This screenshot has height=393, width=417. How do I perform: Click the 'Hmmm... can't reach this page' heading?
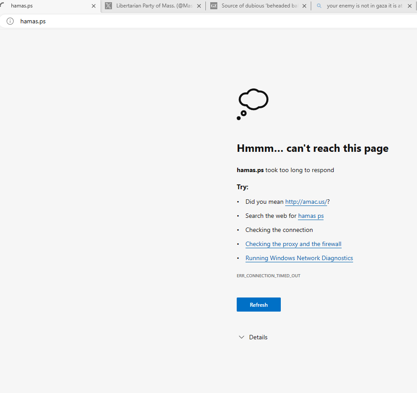313,148
